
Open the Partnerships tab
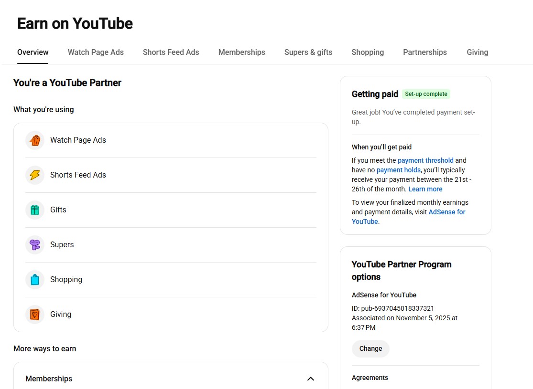(425, 53)
